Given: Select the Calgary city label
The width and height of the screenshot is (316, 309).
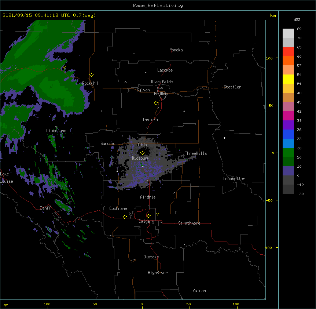Looking at the screenshot, I should coord(147,221).
